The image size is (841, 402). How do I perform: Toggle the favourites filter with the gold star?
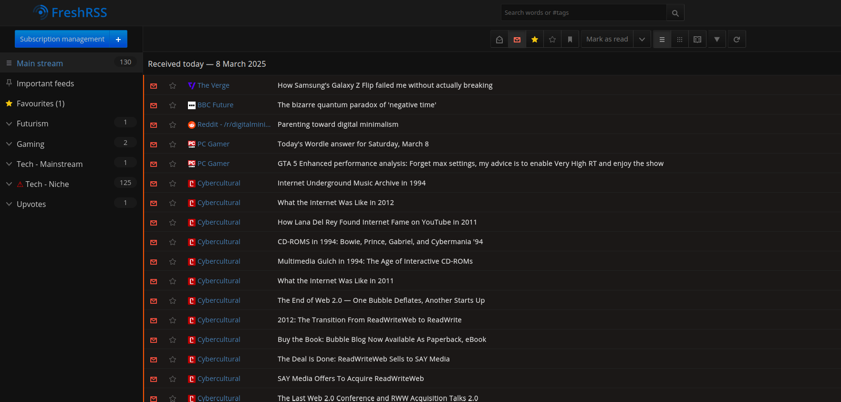pyautogui.click(x=535, y=40)
